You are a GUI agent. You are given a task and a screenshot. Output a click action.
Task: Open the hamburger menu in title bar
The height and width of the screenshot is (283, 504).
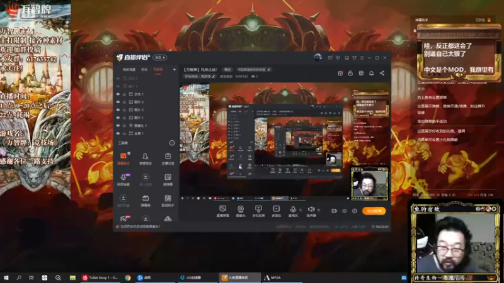(362, 58)
